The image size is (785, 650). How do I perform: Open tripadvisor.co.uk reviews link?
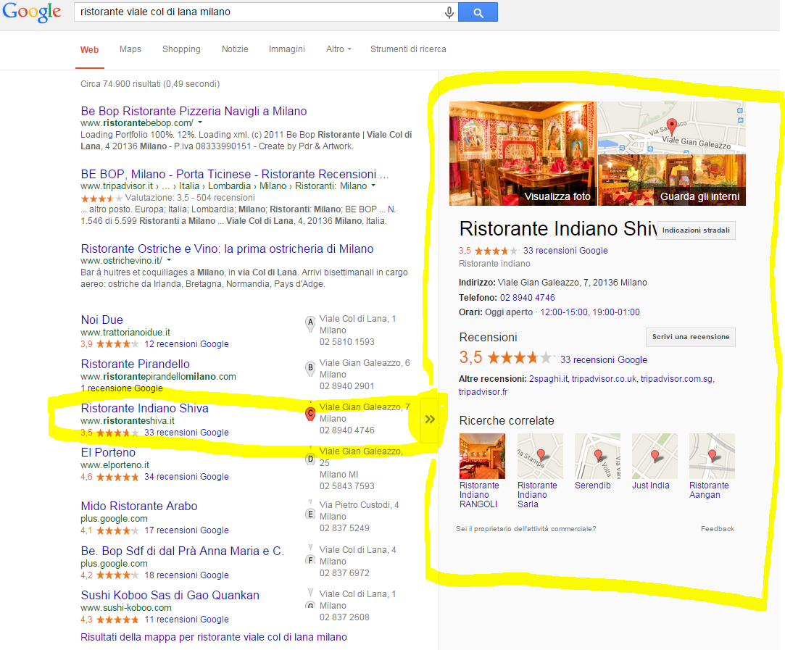tap(605, 379)
